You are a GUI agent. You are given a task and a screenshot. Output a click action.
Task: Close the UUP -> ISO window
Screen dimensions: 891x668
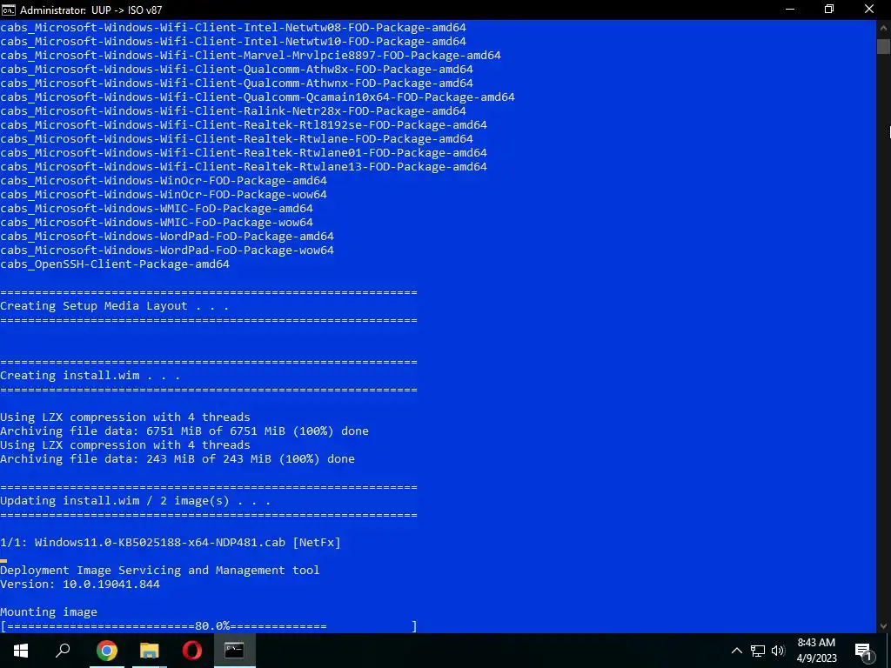pyautogui.click(x=869, y=10)
